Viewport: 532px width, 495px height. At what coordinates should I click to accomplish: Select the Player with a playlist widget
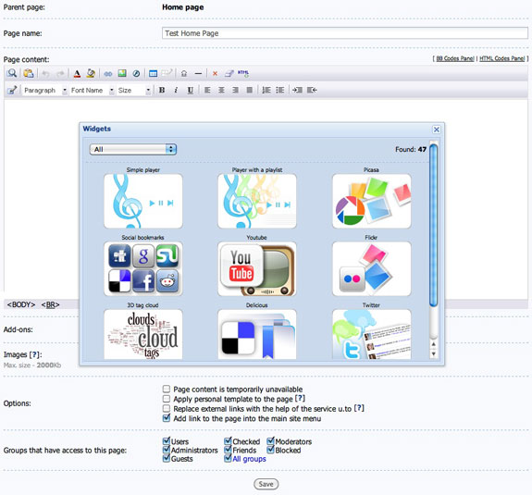[257, 201]
